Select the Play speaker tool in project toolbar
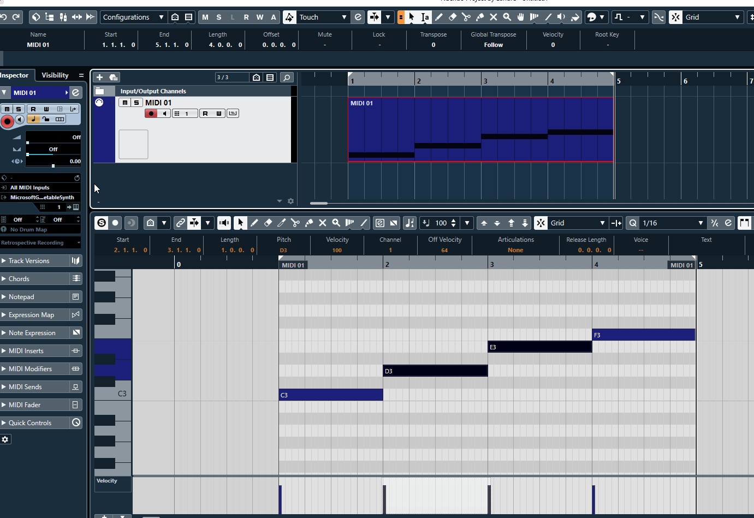 pos(562,17)
